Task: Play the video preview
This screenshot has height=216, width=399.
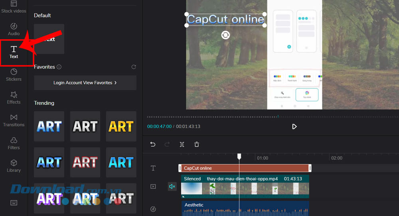Action: [x=294, y=126]
